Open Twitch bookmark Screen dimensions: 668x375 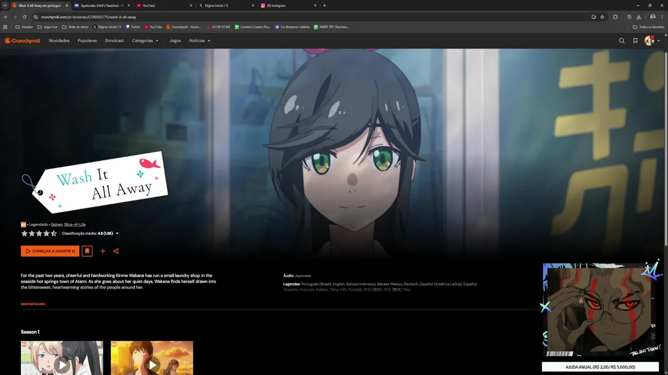(133, 27)
